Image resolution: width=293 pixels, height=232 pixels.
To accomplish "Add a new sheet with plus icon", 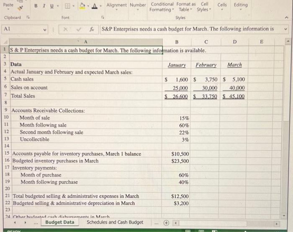I will pos(166,223).
